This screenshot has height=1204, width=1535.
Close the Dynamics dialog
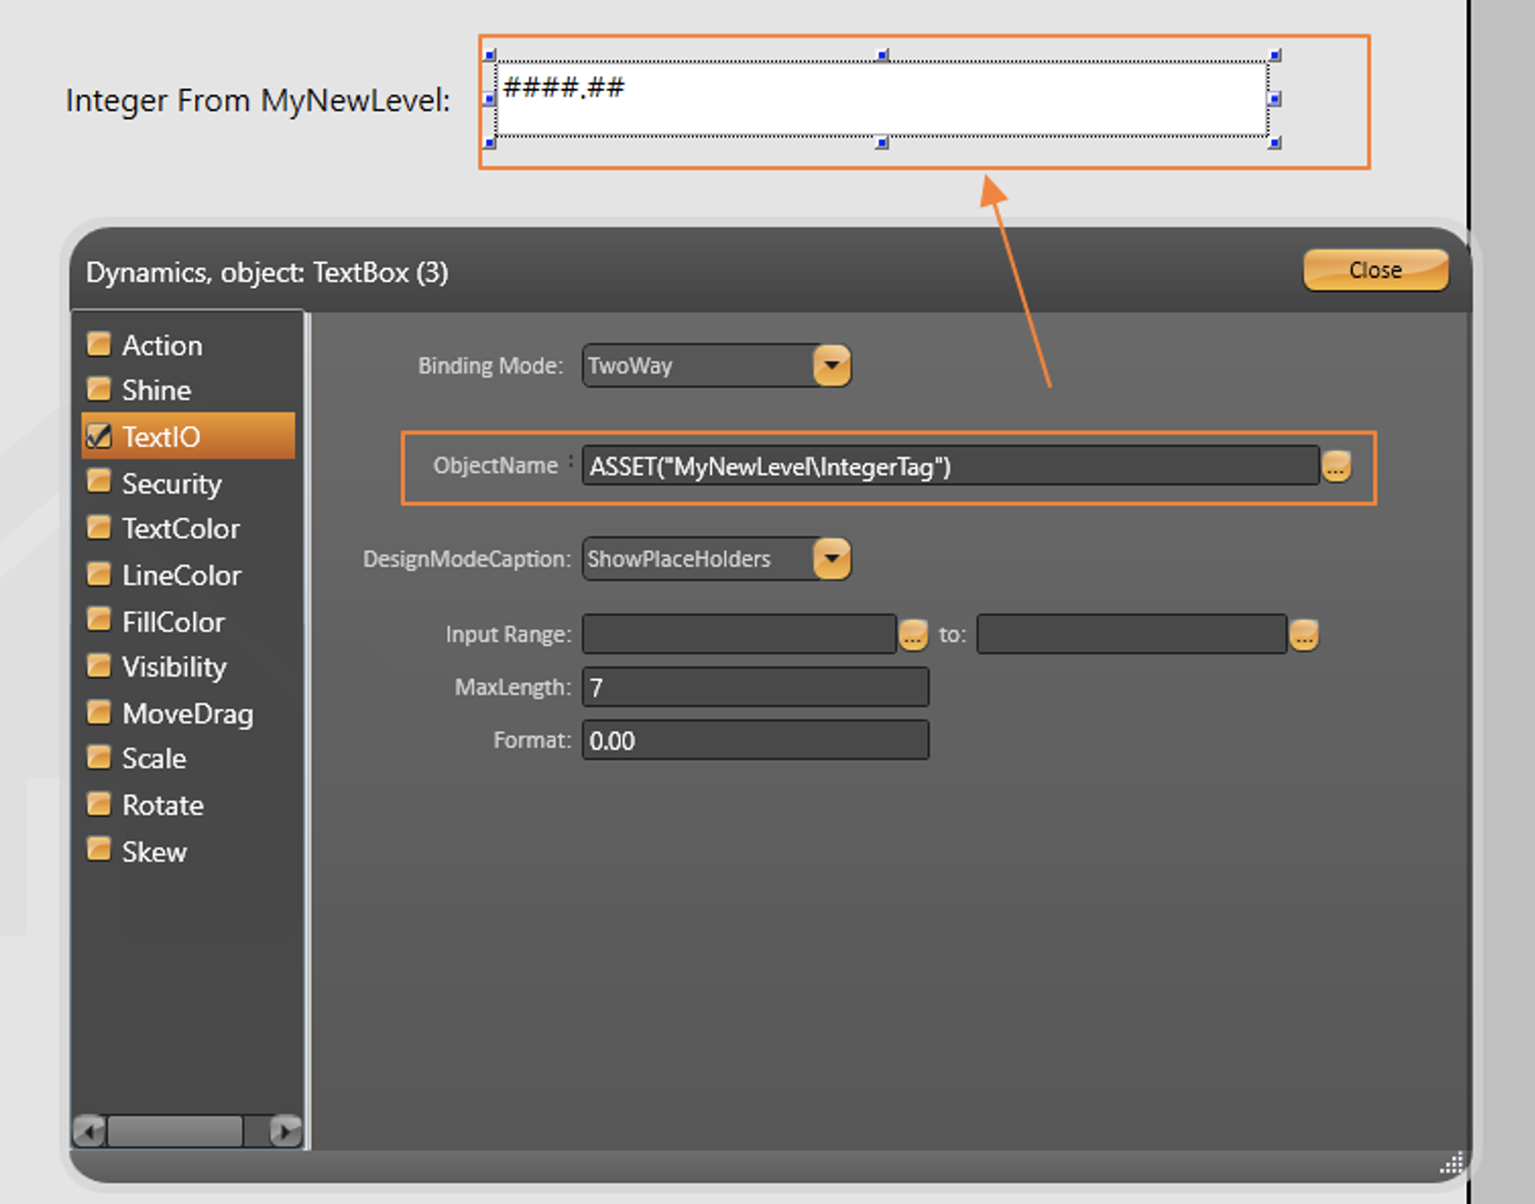click(x=1375, y=270)
